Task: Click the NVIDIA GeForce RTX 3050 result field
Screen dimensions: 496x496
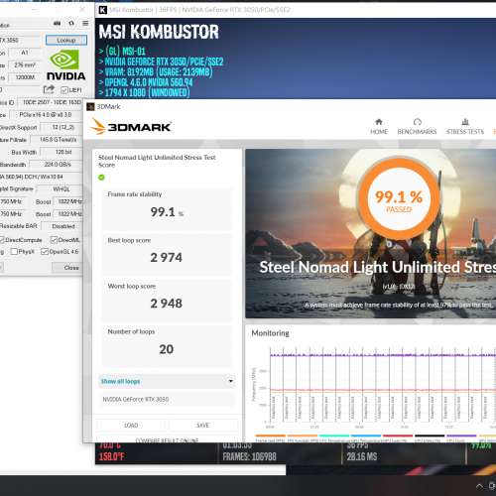Action: click(167, 400)
